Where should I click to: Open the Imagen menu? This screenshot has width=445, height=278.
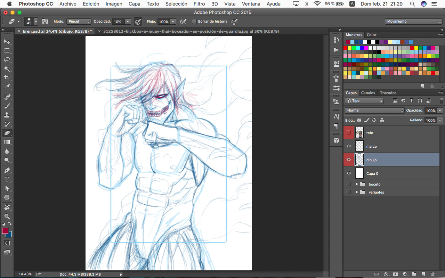[114, 4]
